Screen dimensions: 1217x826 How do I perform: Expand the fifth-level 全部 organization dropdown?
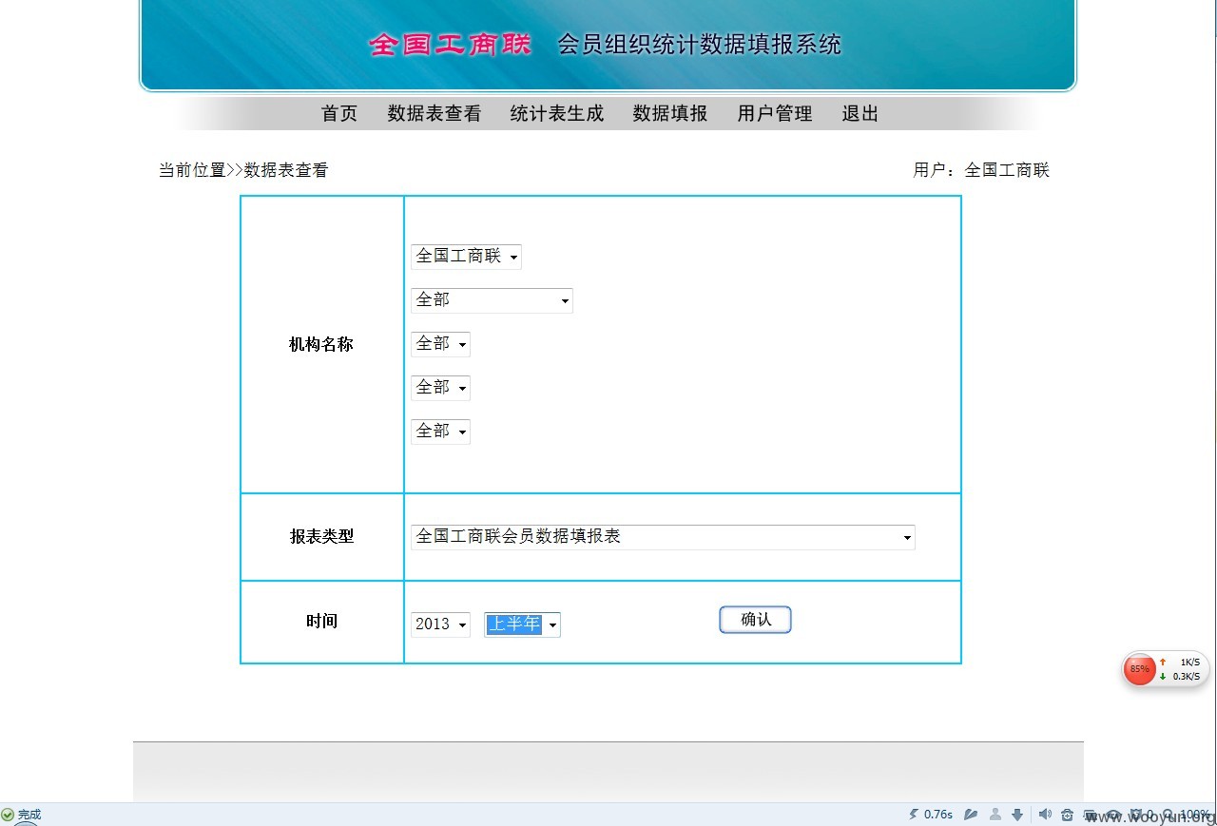pyautogui.click(x=440, y=432)
